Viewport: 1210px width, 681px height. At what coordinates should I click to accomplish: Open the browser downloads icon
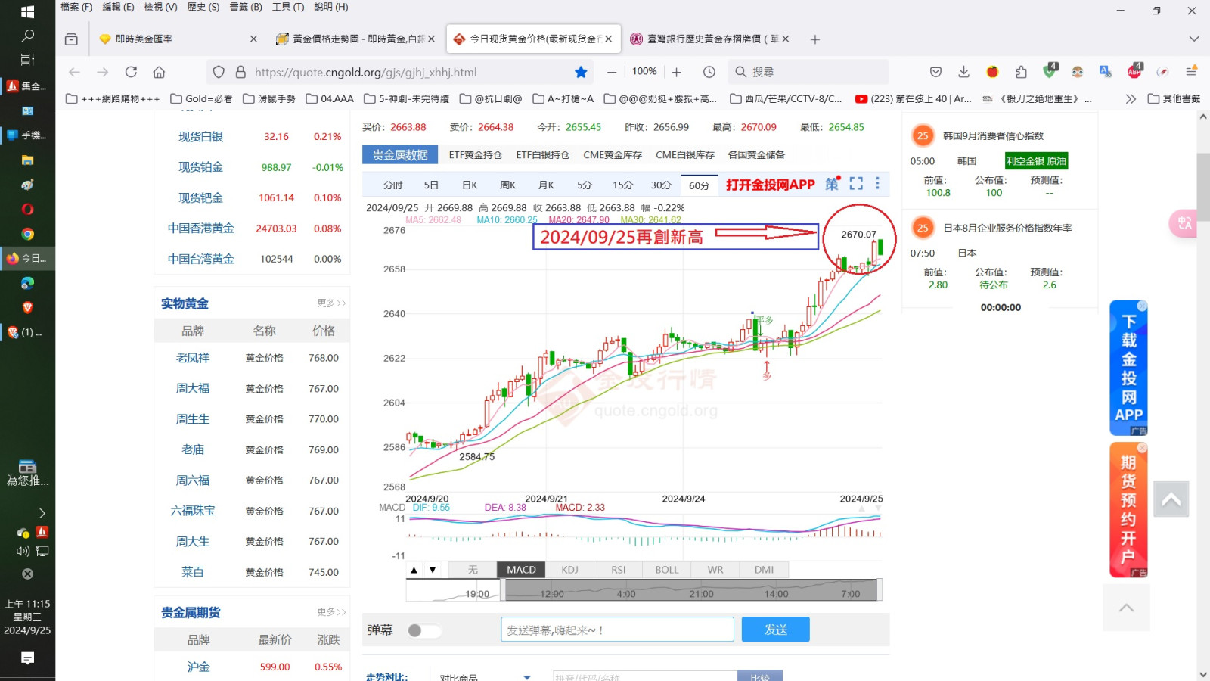pyautogui.click(x=963, y=72)
